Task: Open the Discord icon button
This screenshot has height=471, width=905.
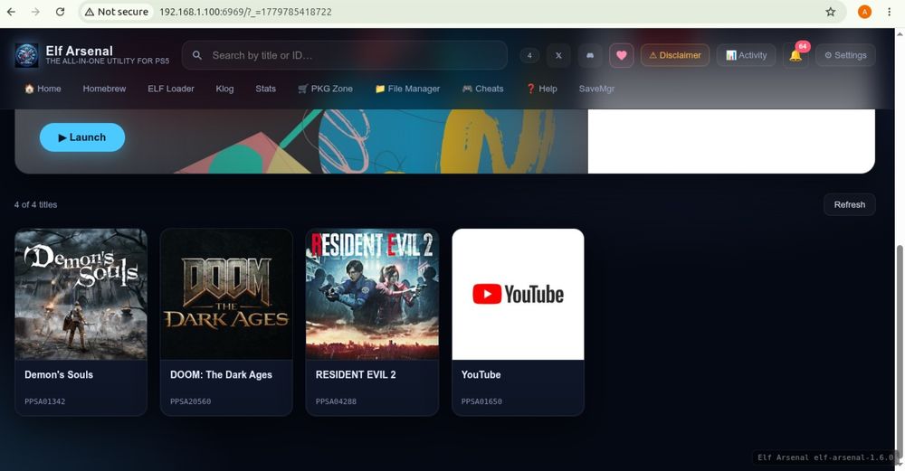Action: tap(590, 55)
